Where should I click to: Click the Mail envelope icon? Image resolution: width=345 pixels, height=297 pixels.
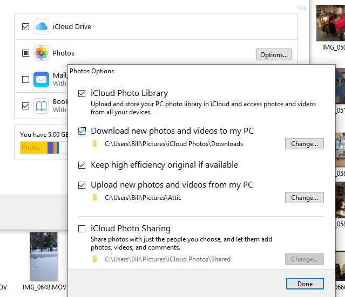pos(41,79)
